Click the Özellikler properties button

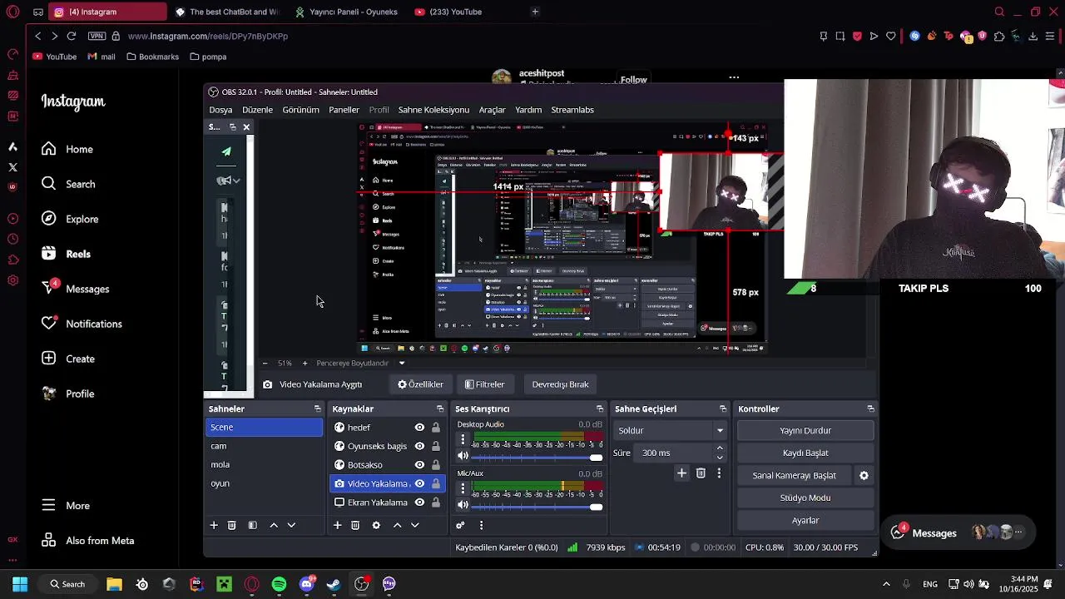[x=420, y=384]
